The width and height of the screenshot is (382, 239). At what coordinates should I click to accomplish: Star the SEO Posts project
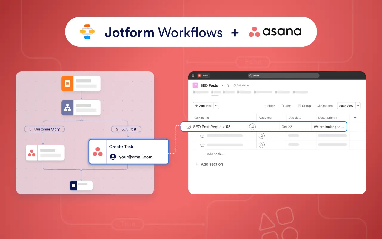(228, 85)
